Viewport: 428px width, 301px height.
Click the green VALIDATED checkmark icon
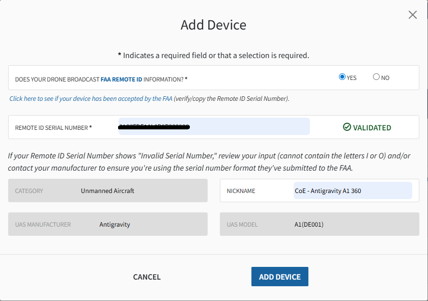(x=347, y=127)
